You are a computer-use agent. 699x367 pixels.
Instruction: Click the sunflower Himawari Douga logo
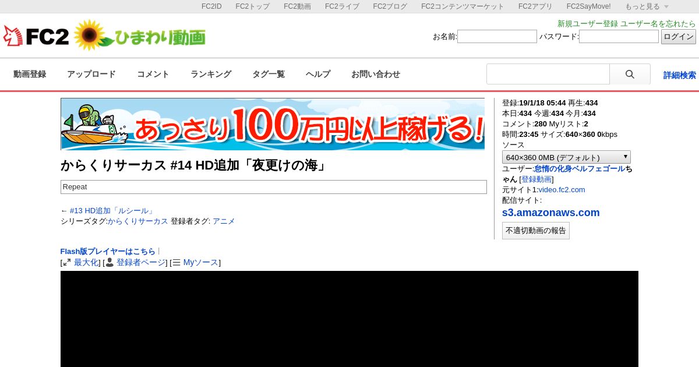tap(140, 36)
